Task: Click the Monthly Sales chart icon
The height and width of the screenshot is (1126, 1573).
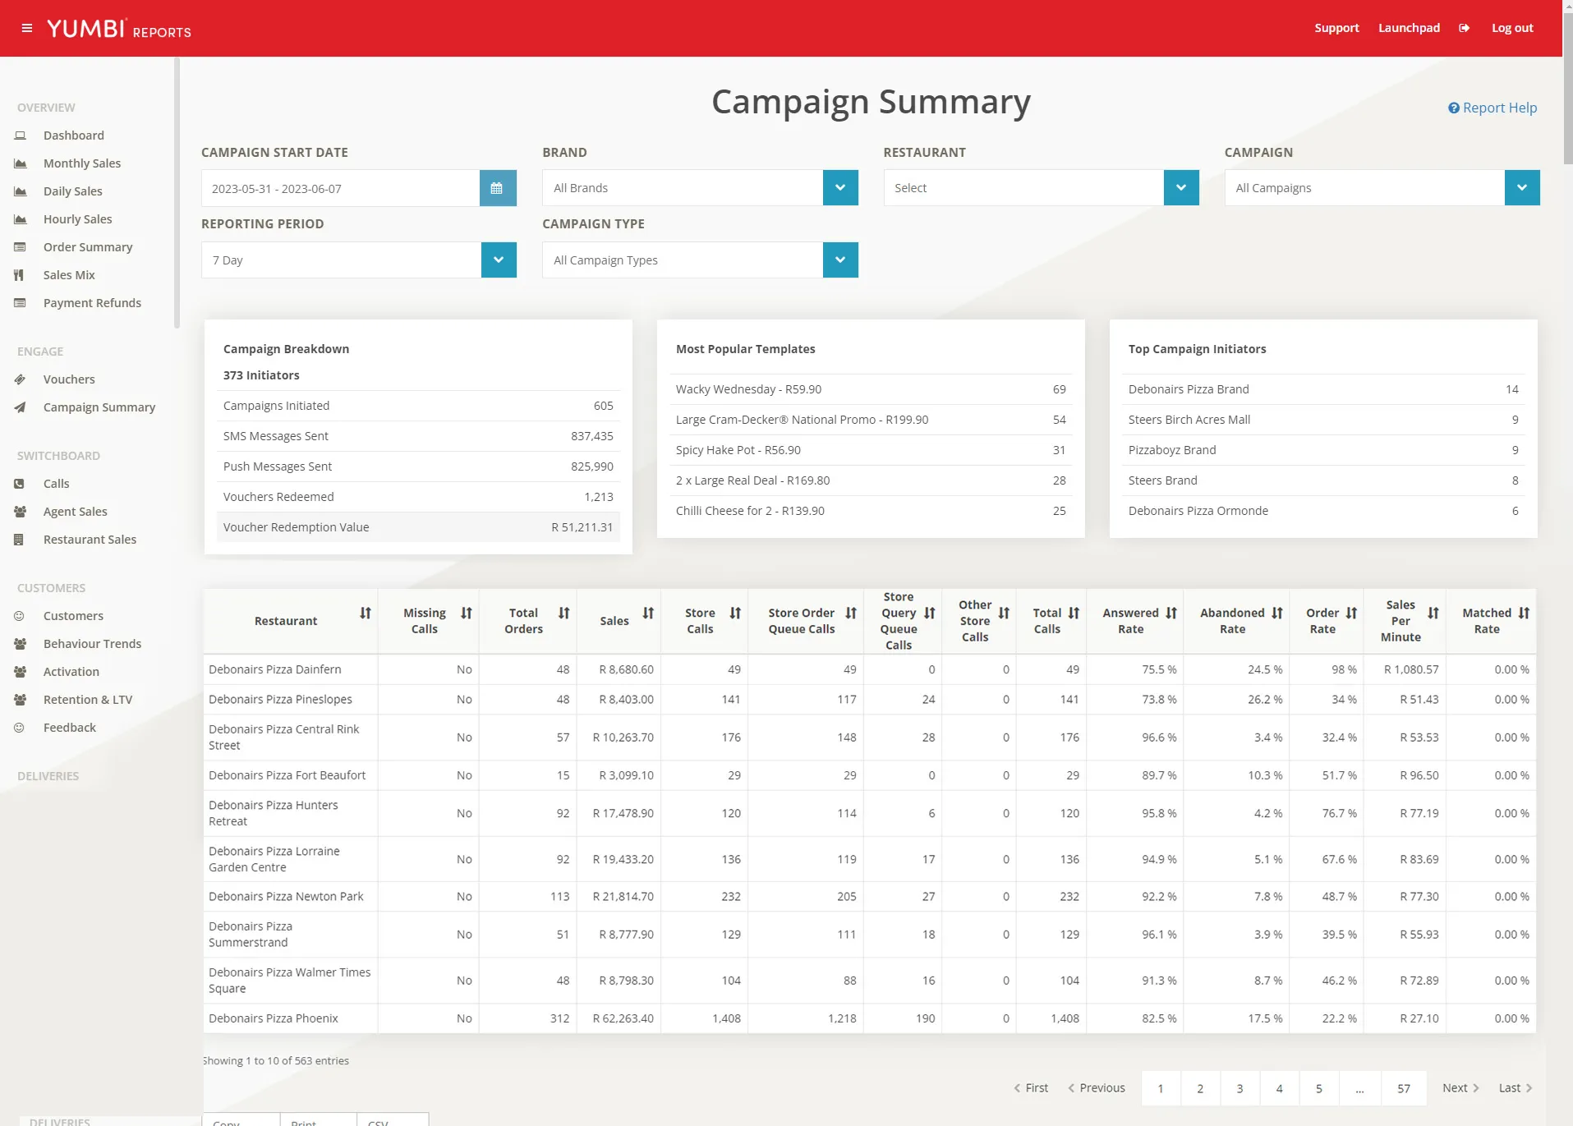Action: coord(21,163)
